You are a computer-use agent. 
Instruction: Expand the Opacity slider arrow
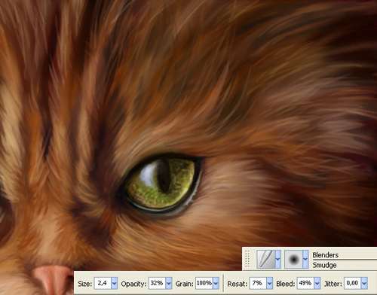pos(169,283)
